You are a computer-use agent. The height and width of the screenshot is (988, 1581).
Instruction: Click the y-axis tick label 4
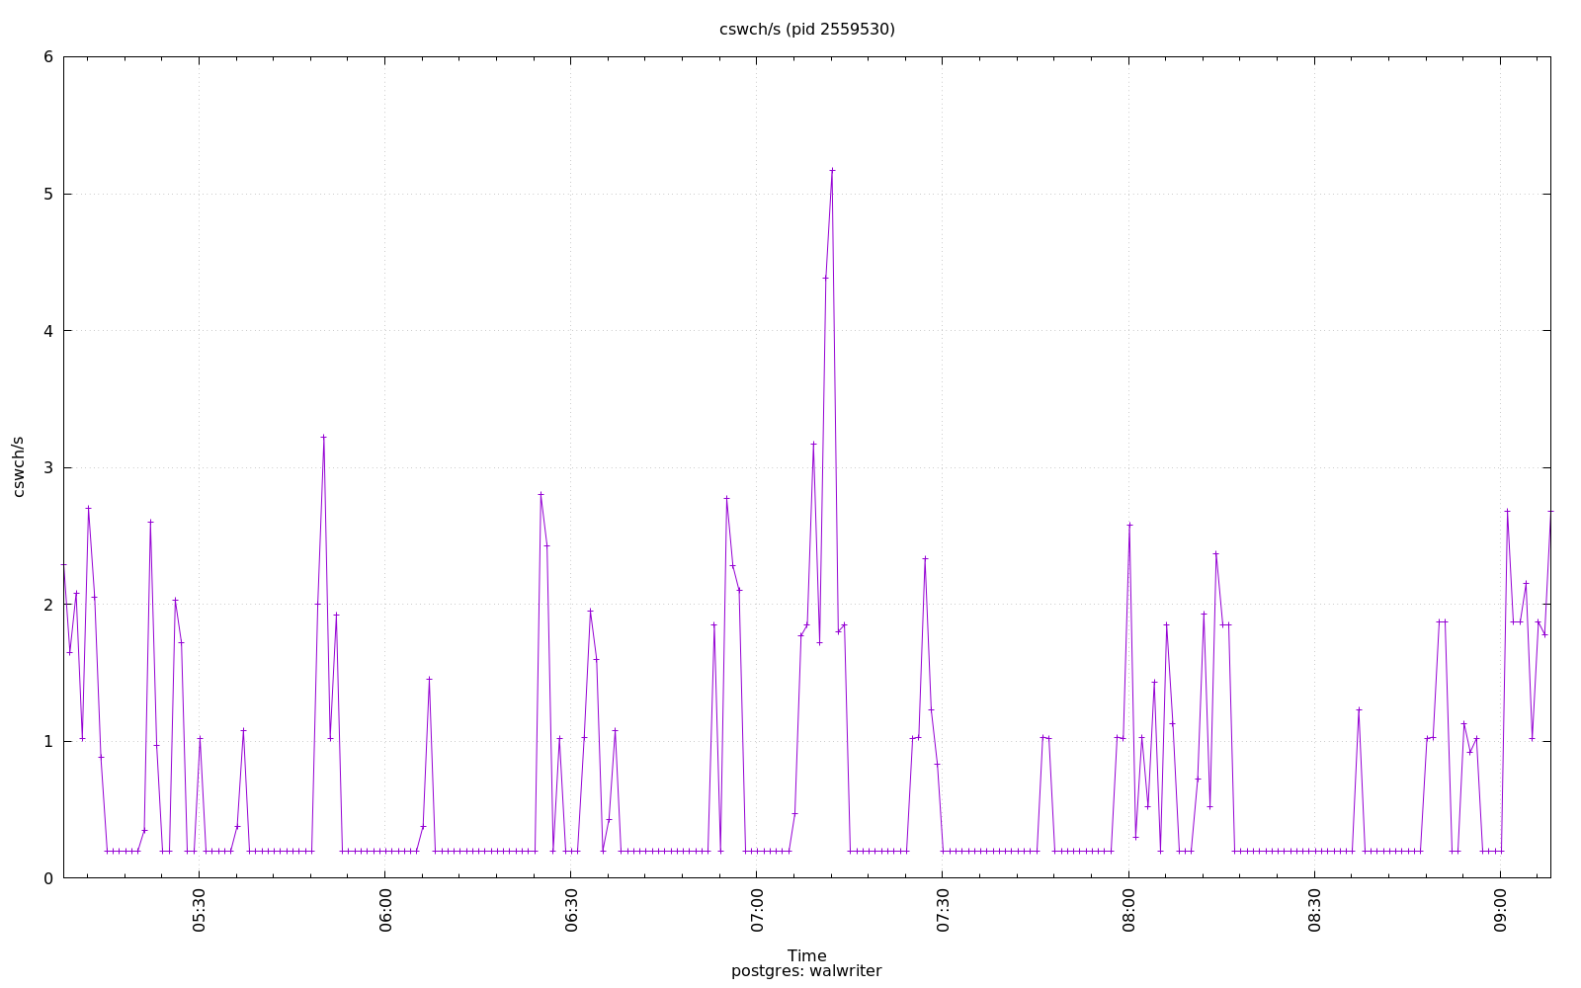point(48,331)
